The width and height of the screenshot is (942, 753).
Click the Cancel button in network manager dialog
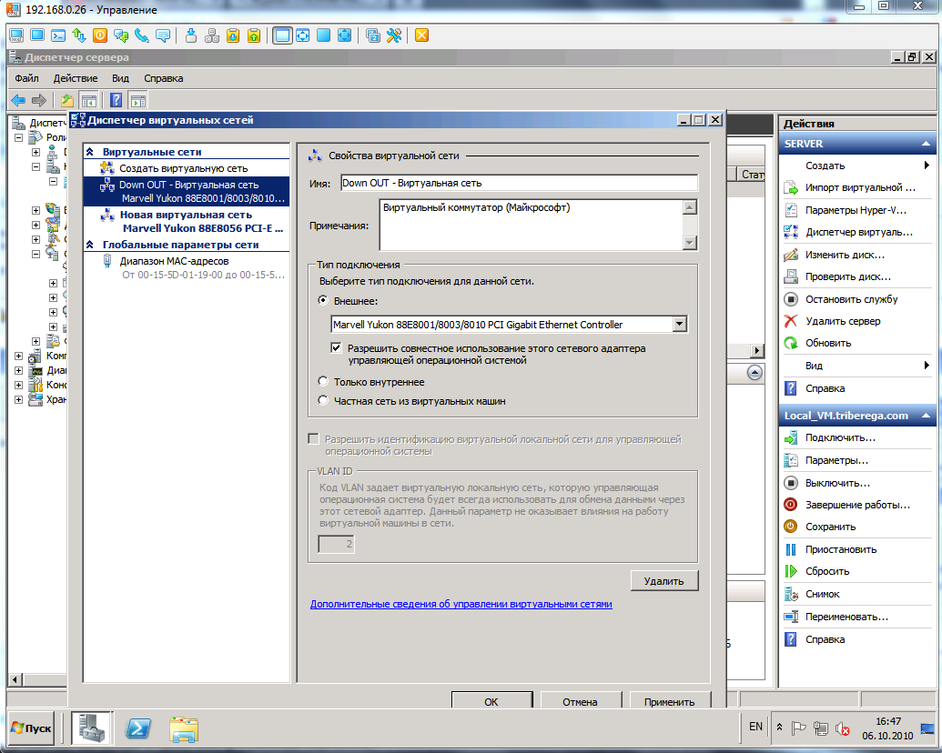point(581,701)
